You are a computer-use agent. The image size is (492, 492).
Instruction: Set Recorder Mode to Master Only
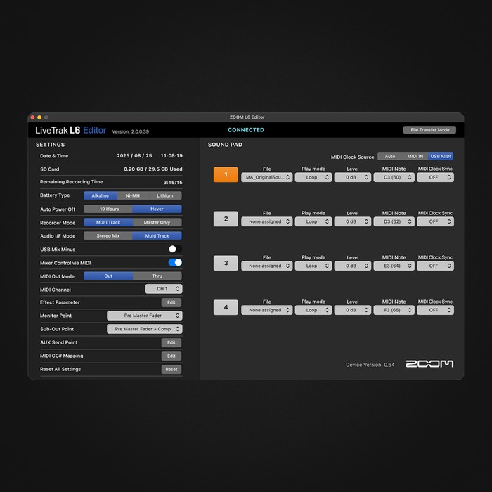[x=157, y=222]
